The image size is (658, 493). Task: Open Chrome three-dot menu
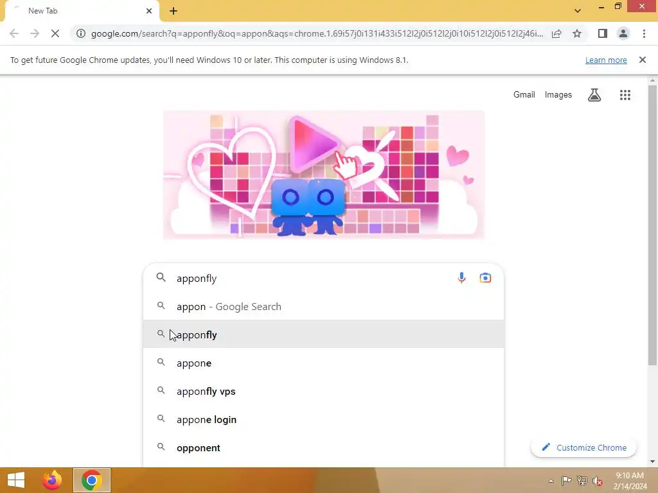(644, 33)
